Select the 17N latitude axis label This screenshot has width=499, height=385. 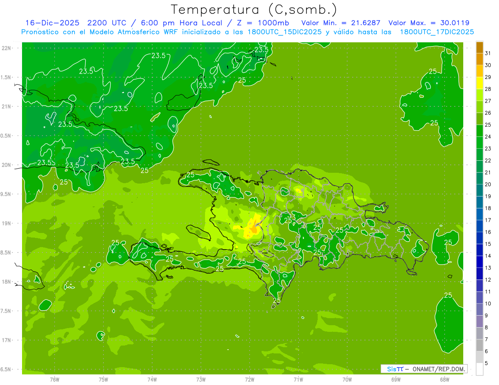click(7, 340)
